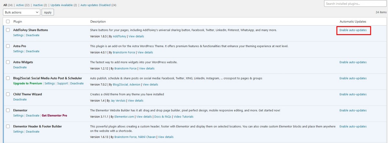Click the Child Theme Wizard plugin name
Screen dimensions: 388x143
27,94
